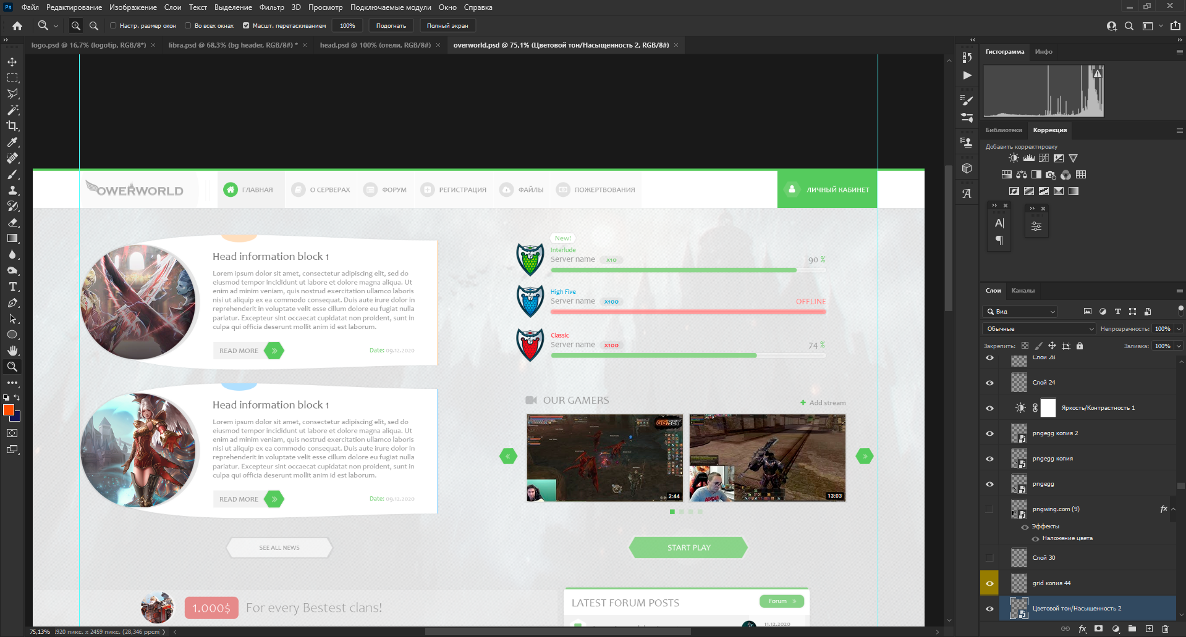The image size is (1186, 637).
Task: Select the Magic Wand tool
Action: point(12,110)
